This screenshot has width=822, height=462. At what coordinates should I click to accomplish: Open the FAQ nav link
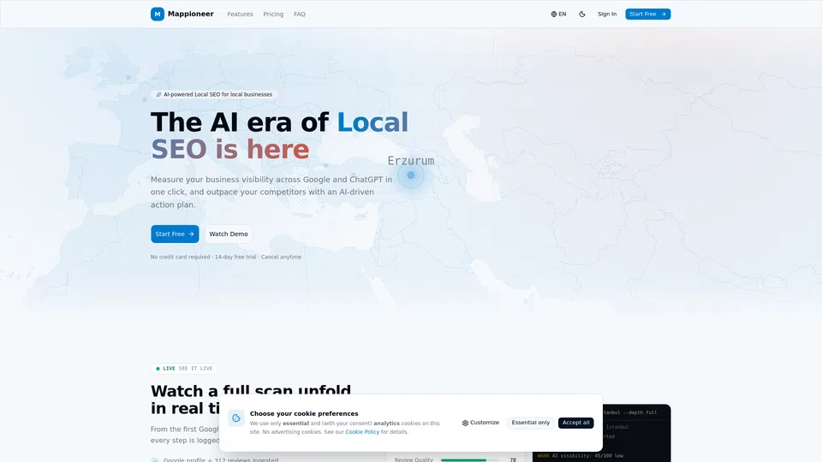[300, 15]
